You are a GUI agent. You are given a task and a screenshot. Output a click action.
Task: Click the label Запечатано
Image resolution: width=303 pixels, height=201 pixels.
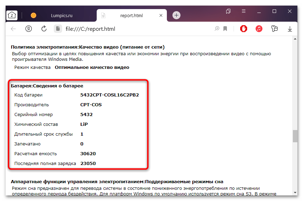point(27,144)
